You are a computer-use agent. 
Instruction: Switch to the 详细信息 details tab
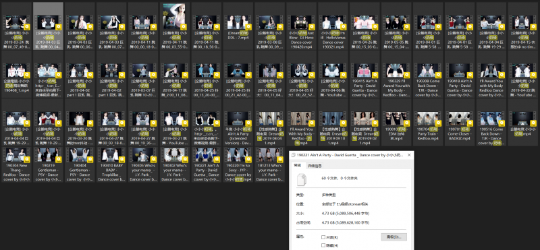click(315, 166)
